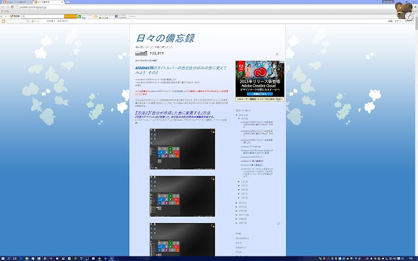Expand the 2011 archive year

pos(236,215)
